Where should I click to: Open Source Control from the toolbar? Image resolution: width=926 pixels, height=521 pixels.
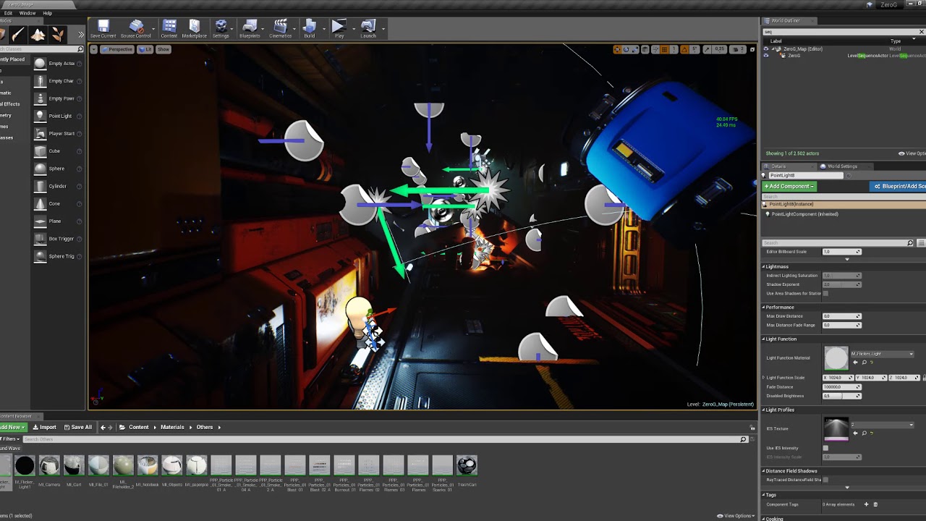(x=136, y=28)
